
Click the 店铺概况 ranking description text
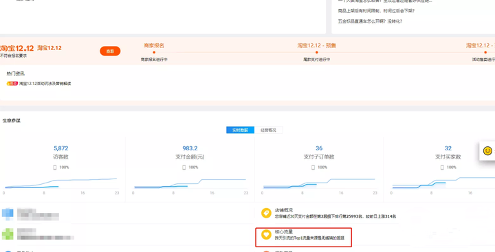click(335, 216)
